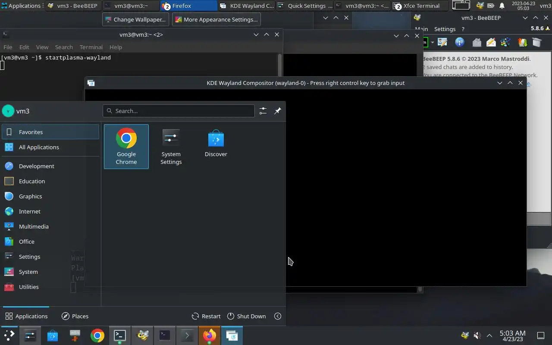552x345 pixels.
Task: Click Xfce notification bell icon
Action: [502, 6]
